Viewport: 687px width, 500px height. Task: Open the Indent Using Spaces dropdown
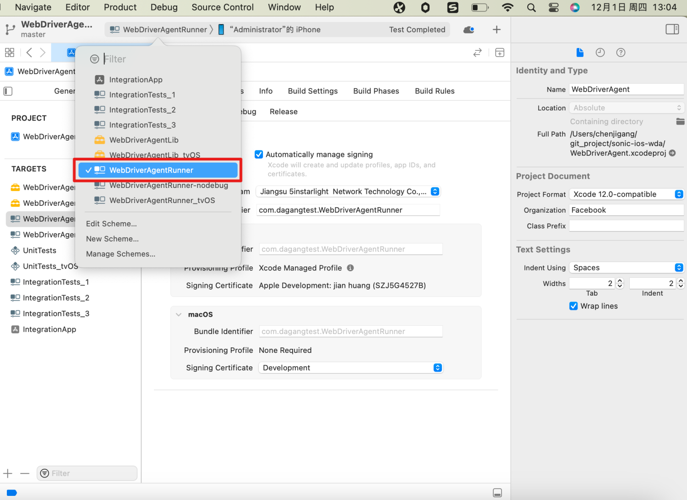pyautogui.click(x=627, y=268)
